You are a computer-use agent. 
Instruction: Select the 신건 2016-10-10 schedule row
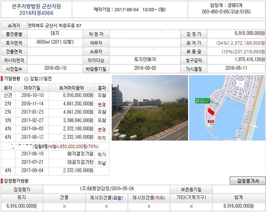tap(55, 95)
